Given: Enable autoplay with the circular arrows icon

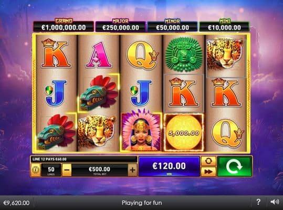Looking at the screenshot, I should coord(208,161).
